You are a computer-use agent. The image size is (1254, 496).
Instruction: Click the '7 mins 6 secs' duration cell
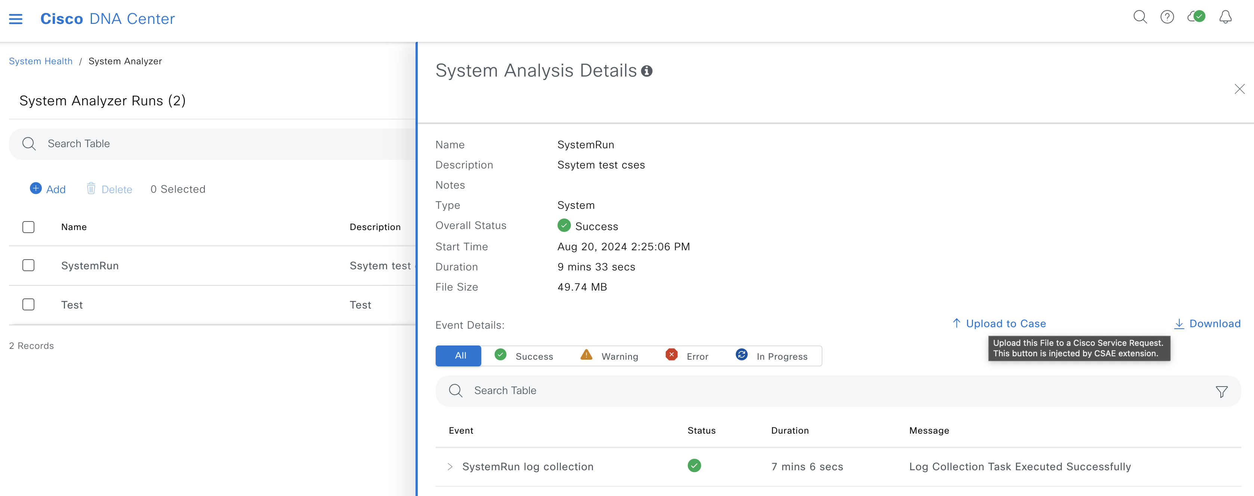coord(807,467)
